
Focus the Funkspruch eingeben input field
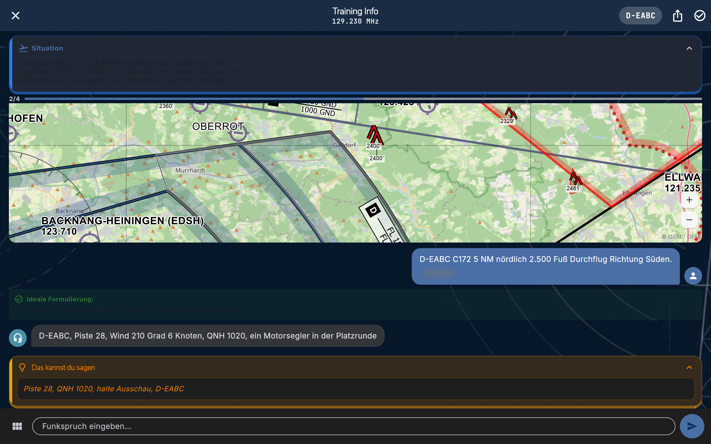click(354, 426)
